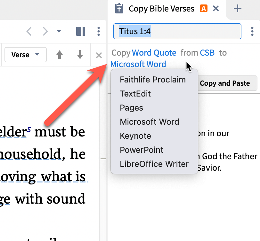This screenshot has height=241, width=260.
Task: Click the words "with sound" in the passage
Action: click(x=50, y=198)
